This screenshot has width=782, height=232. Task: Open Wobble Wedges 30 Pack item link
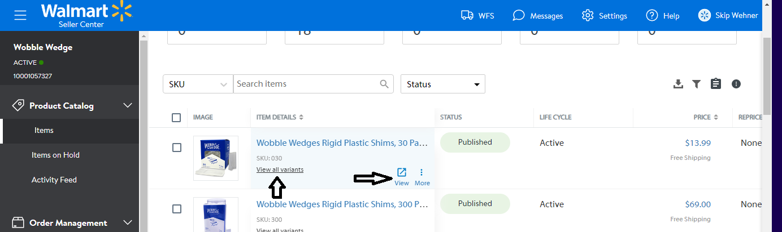pyautogui.click(x=342, y=143)
